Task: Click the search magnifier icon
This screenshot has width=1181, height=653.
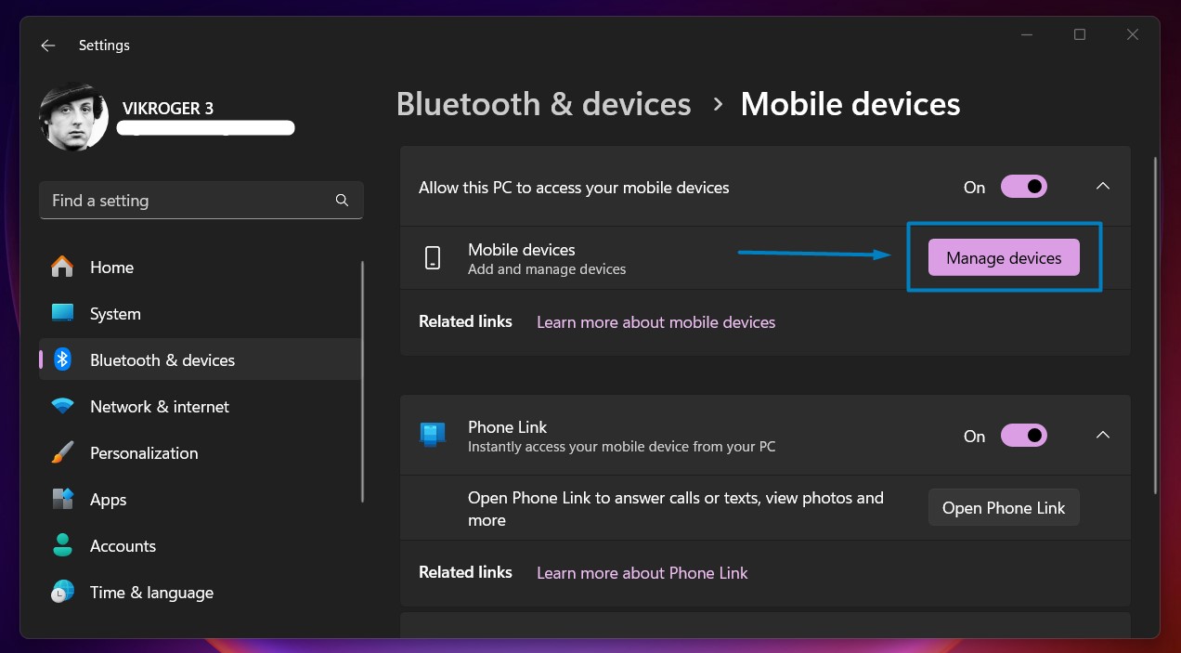Action: pos(342,201)
